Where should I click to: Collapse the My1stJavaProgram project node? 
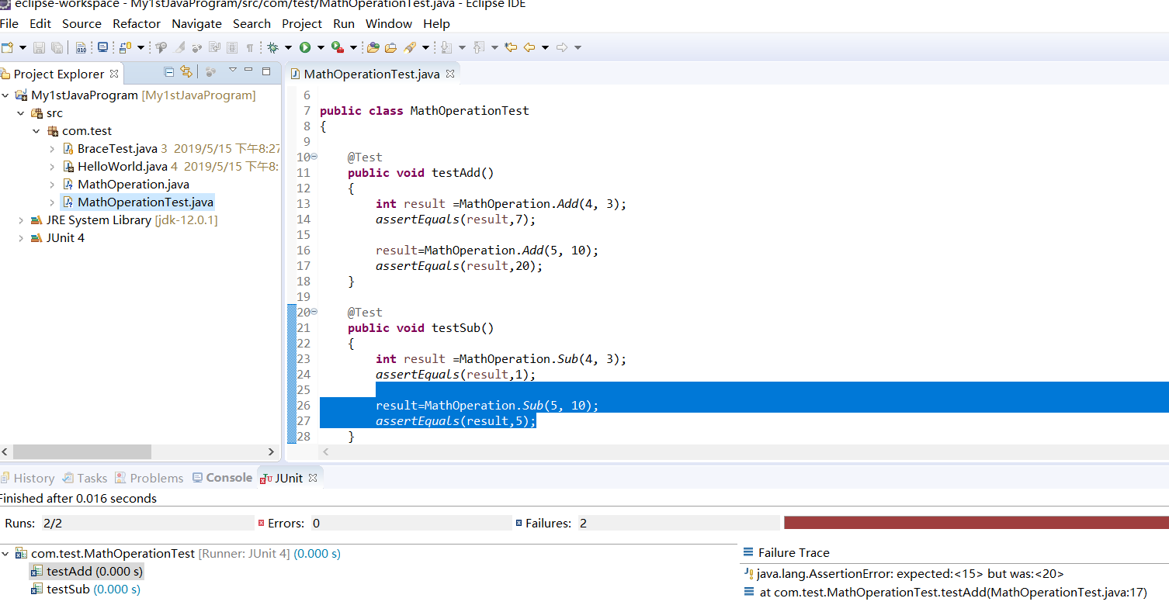pos(6,95)
